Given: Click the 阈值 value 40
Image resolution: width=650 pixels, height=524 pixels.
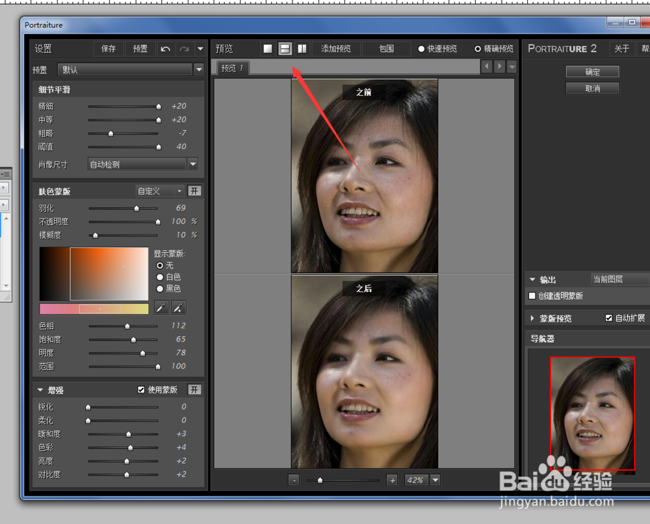Looking at the screenshot, I should point(181,147).
